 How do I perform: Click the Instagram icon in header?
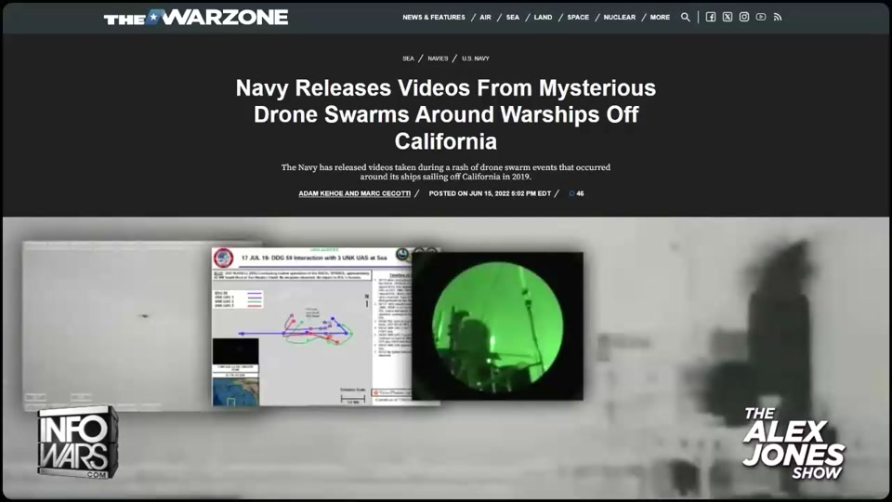click(744, 17)
